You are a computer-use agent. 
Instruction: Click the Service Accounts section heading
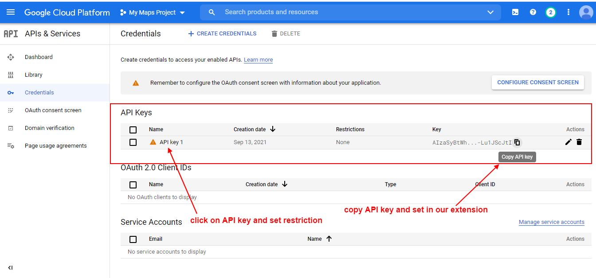pos(151,222)
